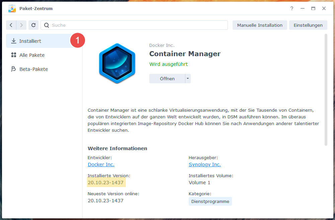Maximize the Paket-Zentrum window
This screenshot has height=220, width=335.
[313, 9]
